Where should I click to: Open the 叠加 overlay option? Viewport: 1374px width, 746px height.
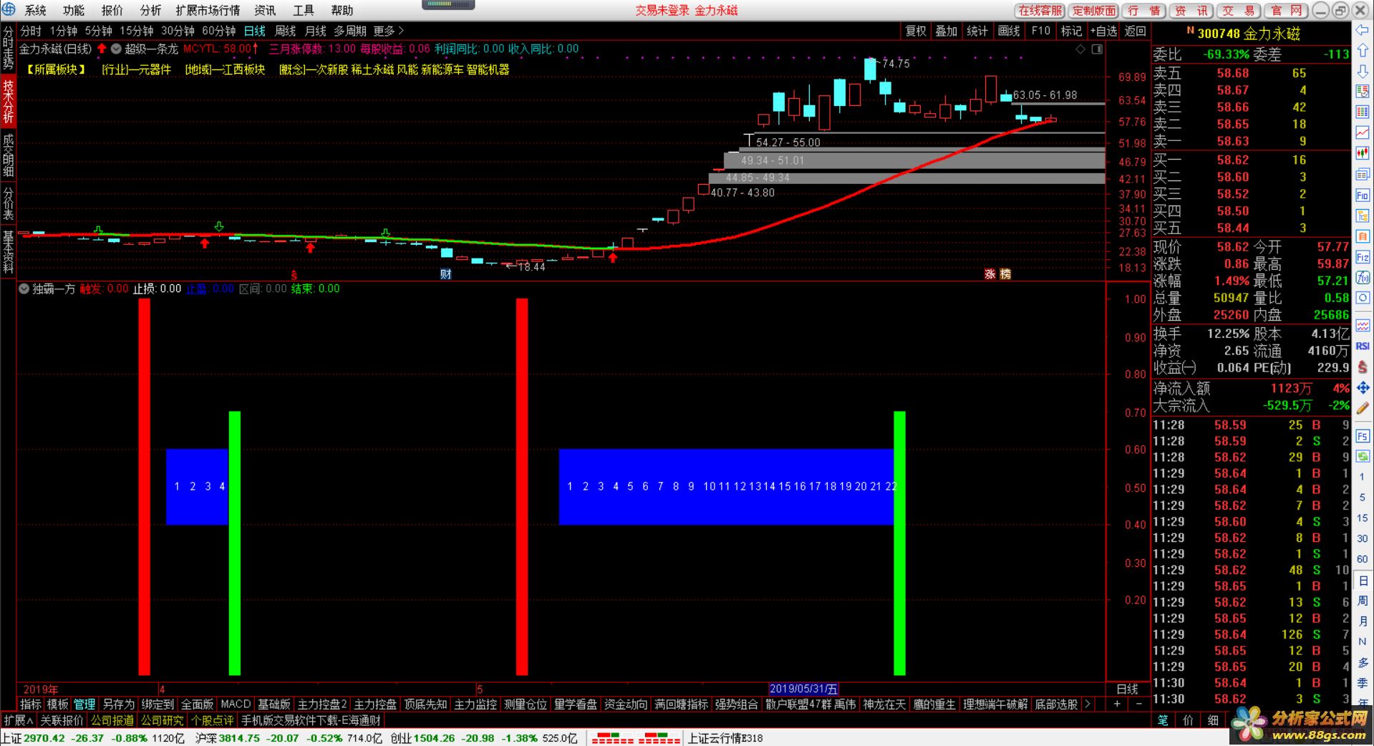pyautogui.click(x=946, y=31)
